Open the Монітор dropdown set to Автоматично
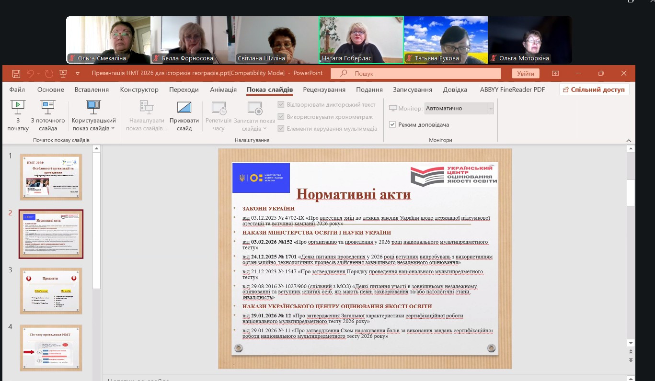 [459, 109]
